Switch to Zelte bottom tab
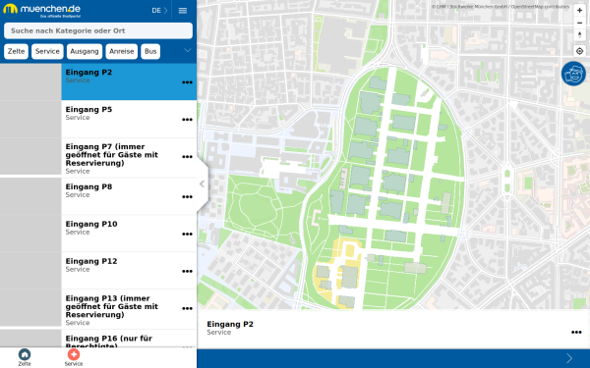 pyautogui.click(x=25, y=357)
